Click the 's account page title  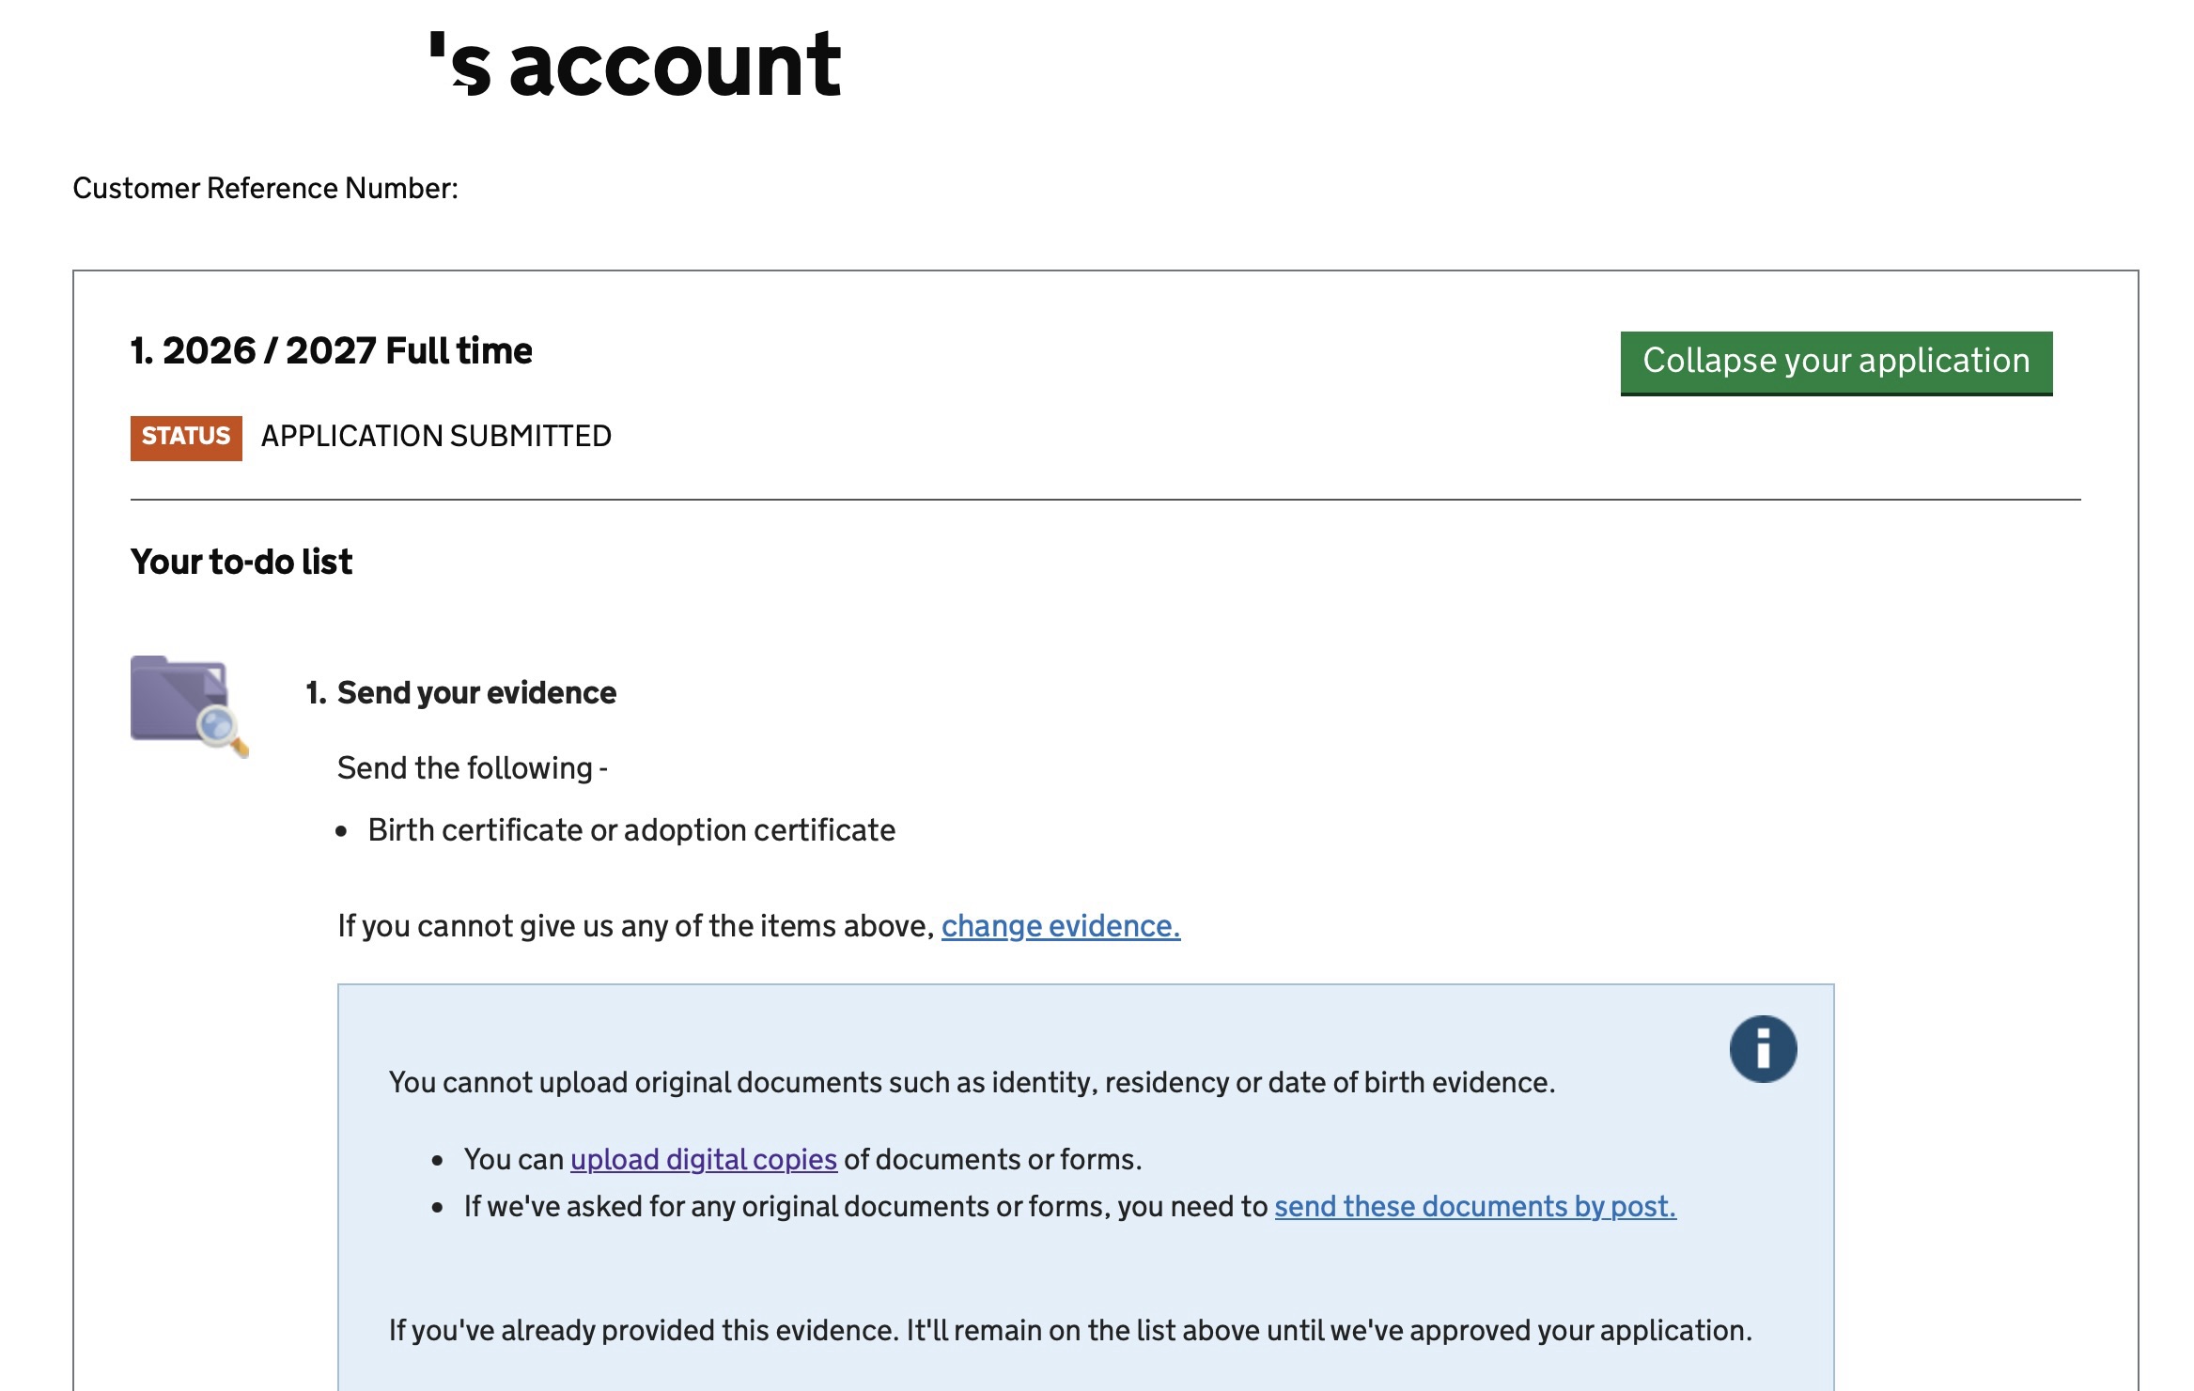tap(634, 65)
